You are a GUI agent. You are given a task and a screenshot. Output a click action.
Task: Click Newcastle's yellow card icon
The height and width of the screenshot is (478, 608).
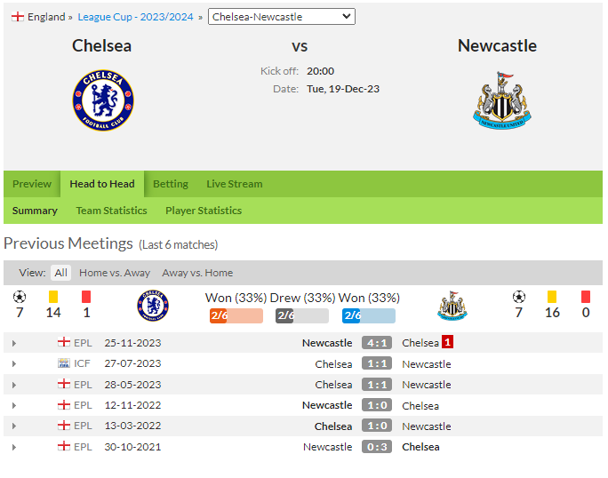pyautogui.click(x=552, y=297)
